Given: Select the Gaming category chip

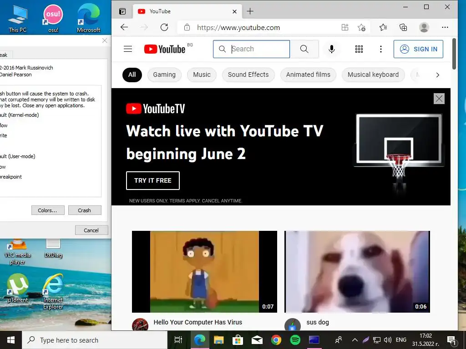Looking at the screenshot, I should 164,75.
